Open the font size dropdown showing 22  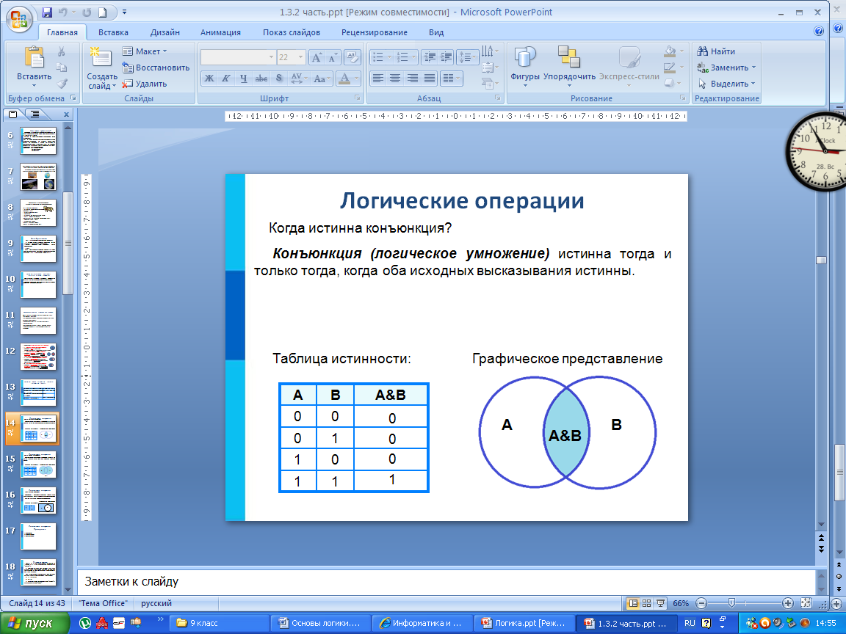pos(301,57)
